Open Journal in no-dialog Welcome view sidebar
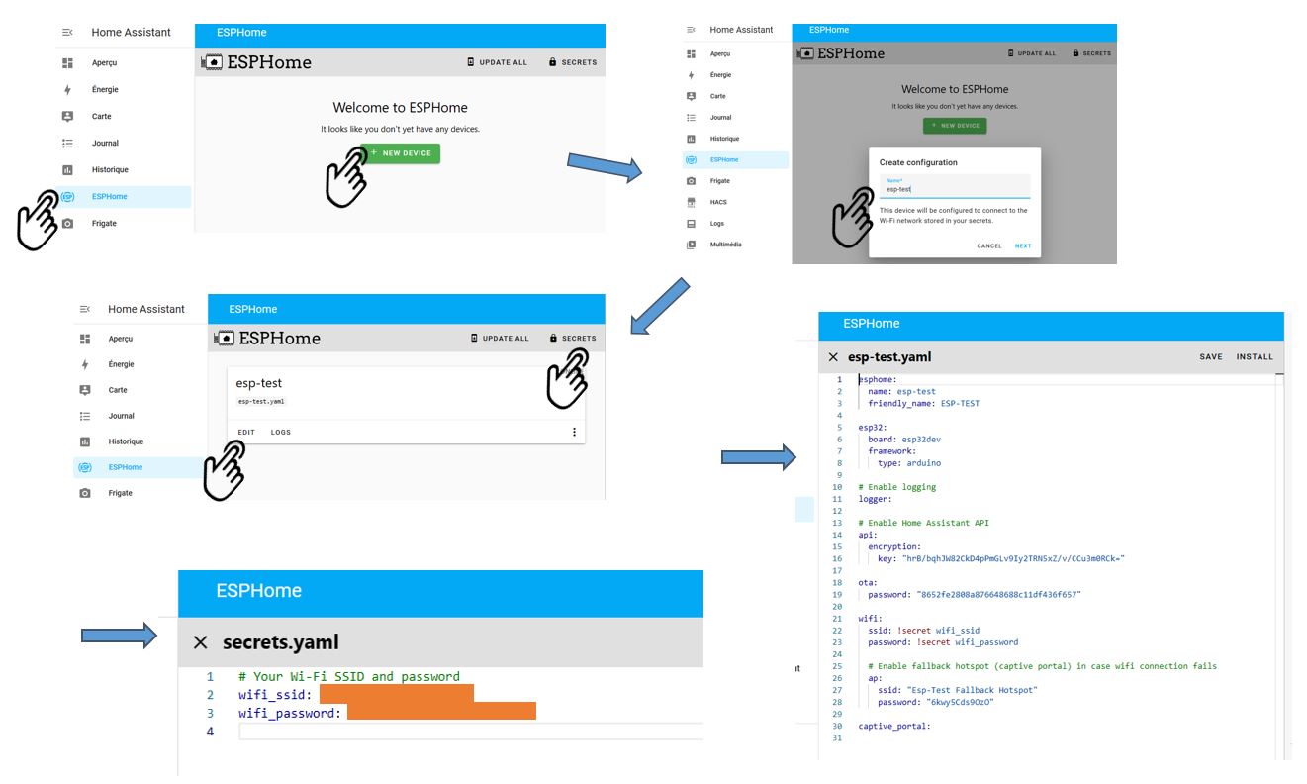 pyautogui.click(x=105, y=143)
